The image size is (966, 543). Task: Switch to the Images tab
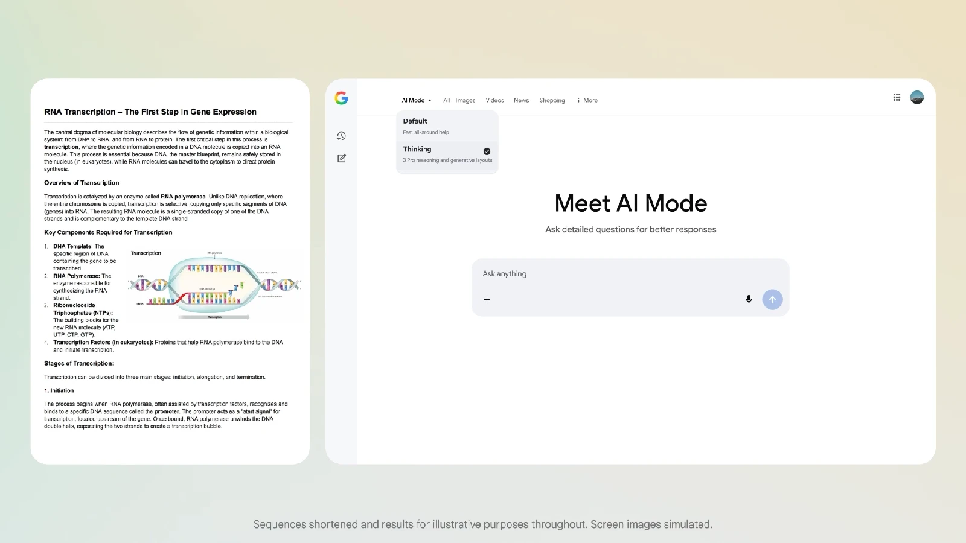tap(465, 100)
